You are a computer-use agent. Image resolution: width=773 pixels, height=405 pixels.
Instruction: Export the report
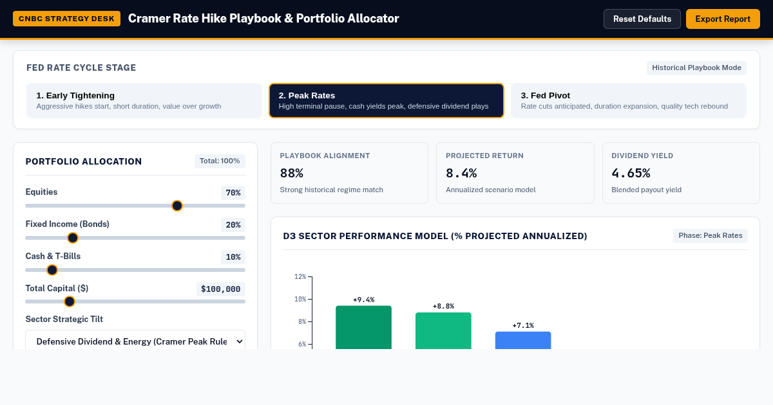[x=723, y=19]
